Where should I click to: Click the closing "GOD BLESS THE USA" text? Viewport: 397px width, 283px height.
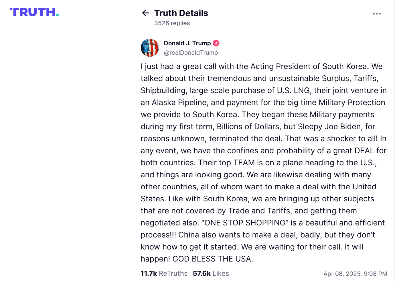[213, 259]
